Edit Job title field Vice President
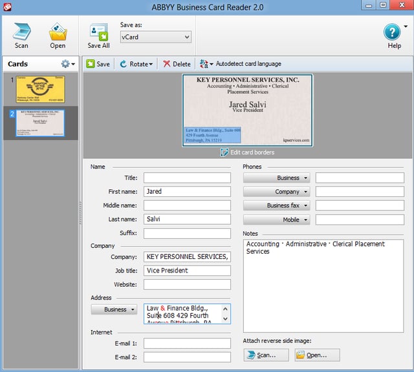Viewport: 414px width, 372px height. point(187,271)
